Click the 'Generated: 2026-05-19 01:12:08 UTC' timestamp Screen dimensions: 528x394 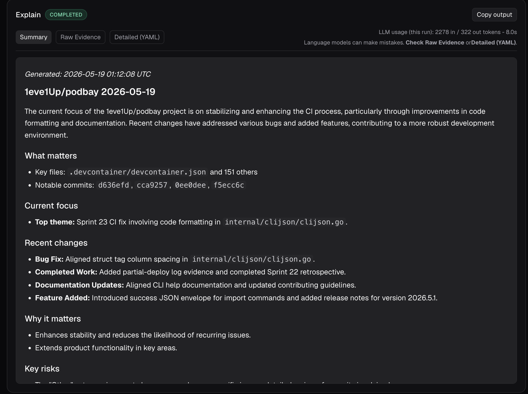88,74
